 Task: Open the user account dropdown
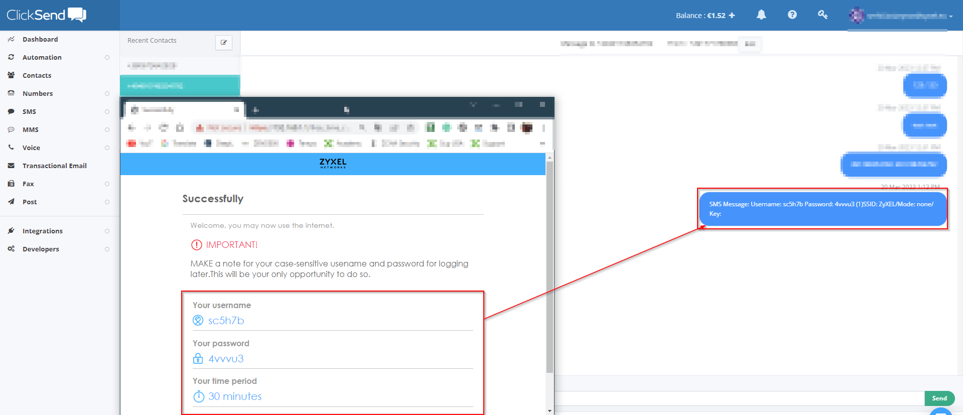900,16
